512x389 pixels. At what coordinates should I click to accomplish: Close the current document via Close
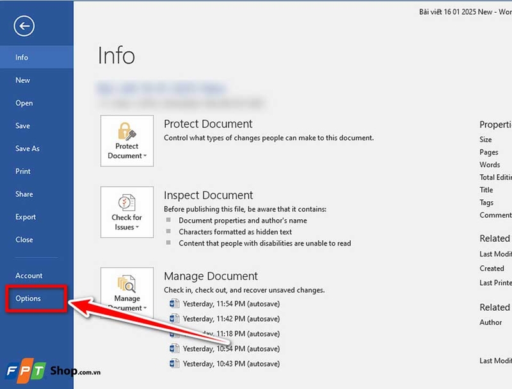pos(36,240)
